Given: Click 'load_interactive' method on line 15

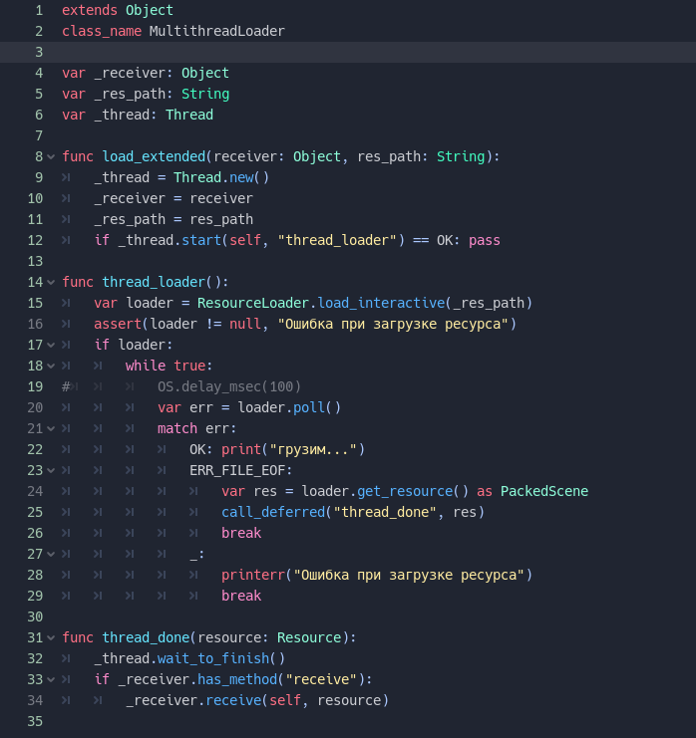Looking at the screenshot, I should pyautogui.click(x=381, y=303).
